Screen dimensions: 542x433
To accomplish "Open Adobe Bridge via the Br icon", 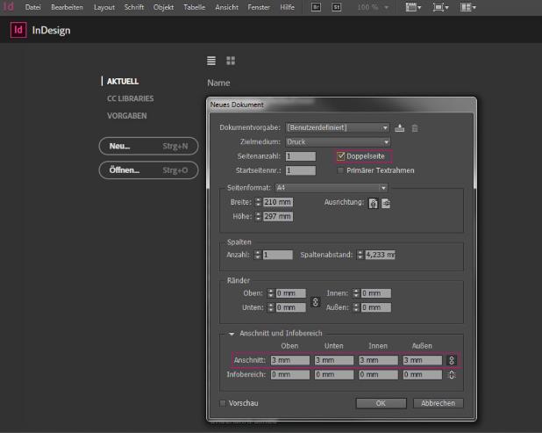I will coord(316,7).
